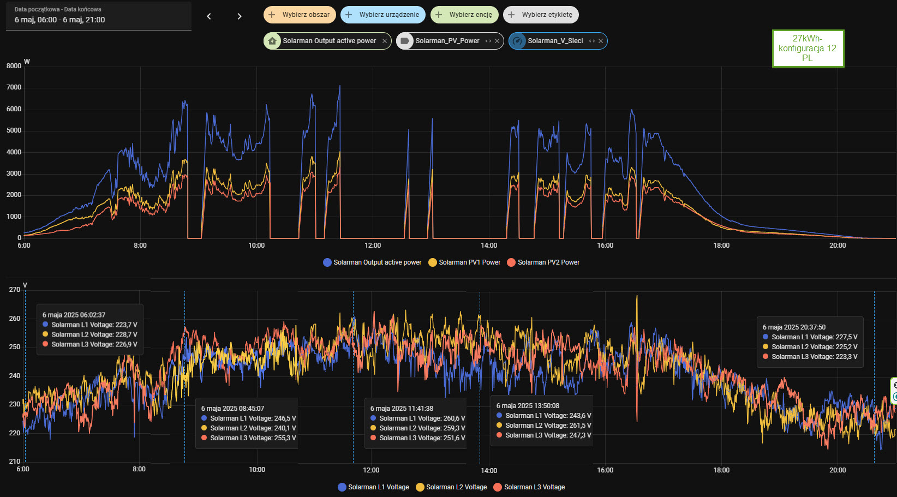This screenshot has width=897, height=497.
Task: Select the L1 Voltage 223,7 V tooltip reading
Action: tap(90, 325)
